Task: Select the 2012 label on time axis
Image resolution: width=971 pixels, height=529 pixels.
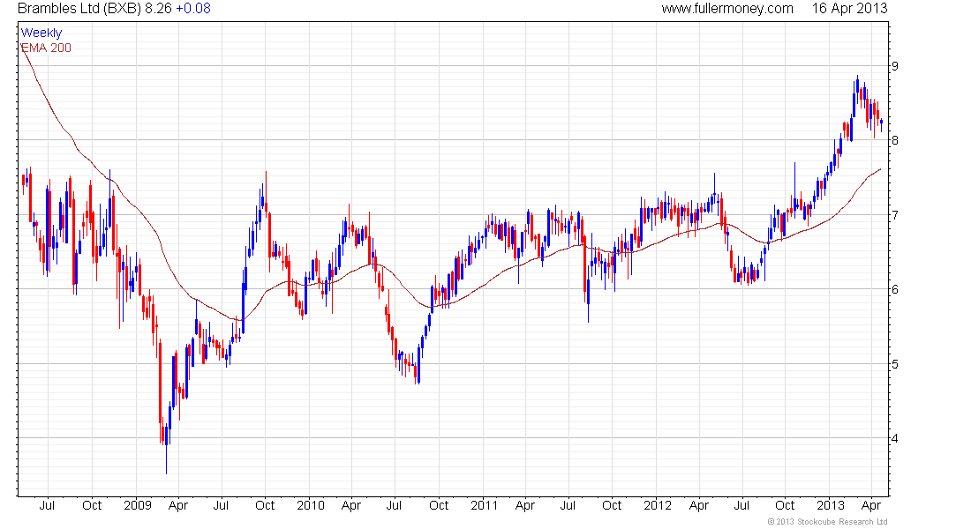Action: point(656,506)
